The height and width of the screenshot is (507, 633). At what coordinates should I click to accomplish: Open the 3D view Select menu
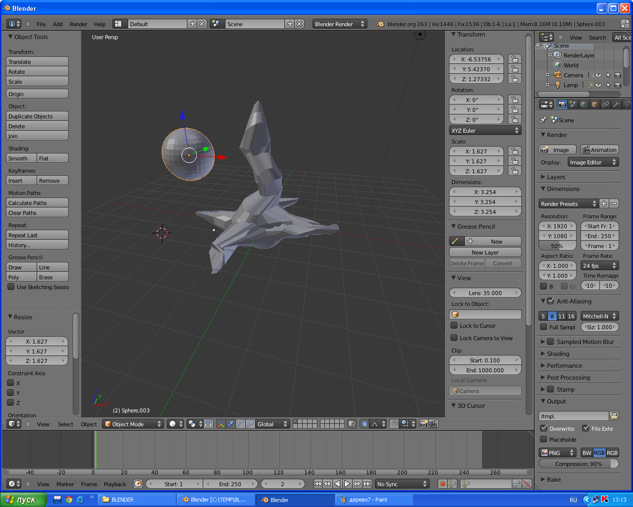point(65,424)
